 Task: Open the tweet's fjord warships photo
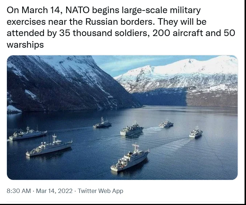click(122, 118)
